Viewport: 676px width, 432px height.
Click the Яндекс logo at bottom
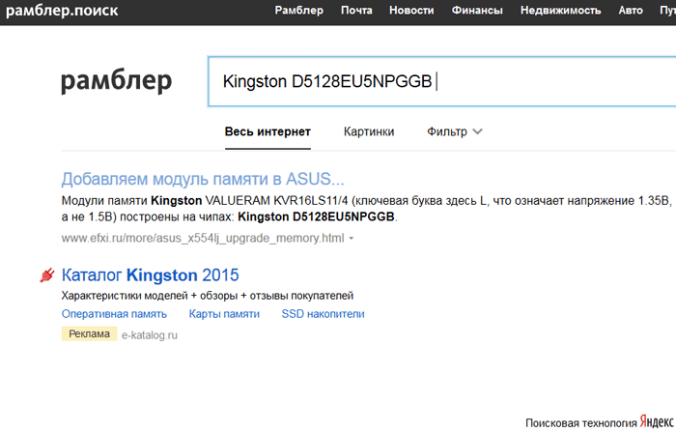tap(657, 421)
